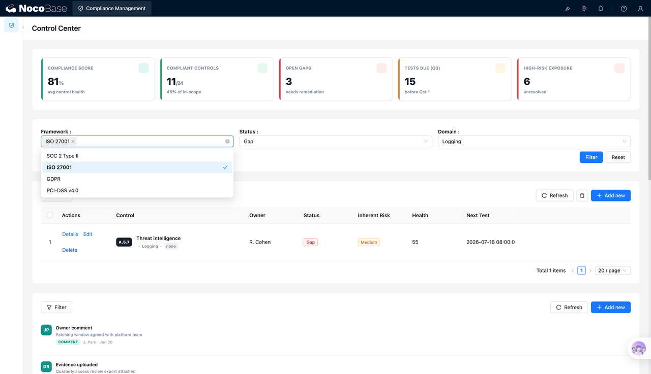Go to the previous page arrow
Viewport: 651px width, 374px height.
(x=573, y=270)
